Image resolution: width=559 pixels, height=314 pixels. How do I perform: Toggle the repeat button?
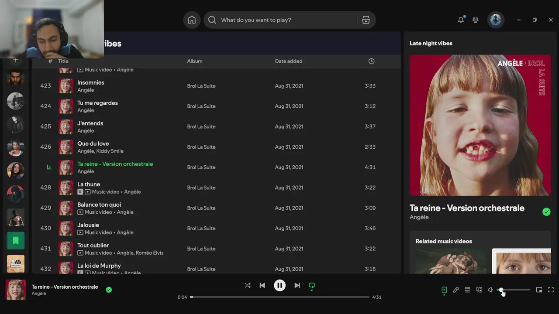click(312, 286)
